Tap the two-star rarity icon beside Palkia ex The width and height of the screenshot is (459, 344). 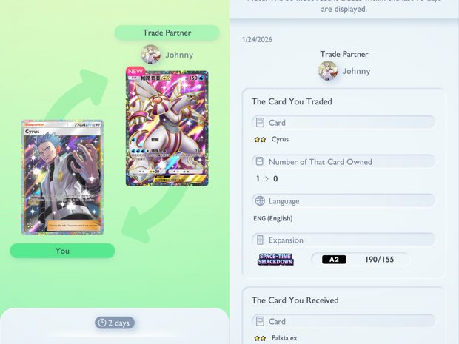pyautogui.click(x=260, y=338)
